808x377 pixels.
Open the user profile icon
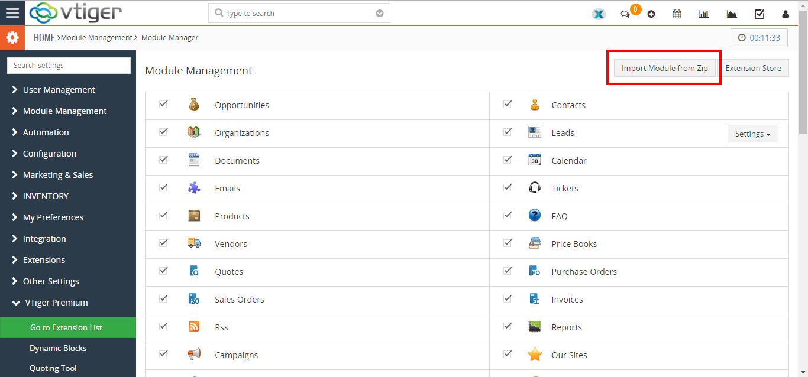[786, 14]
